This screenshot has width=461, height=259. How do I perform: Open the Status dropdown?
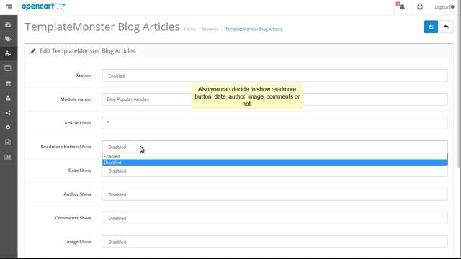274,76
